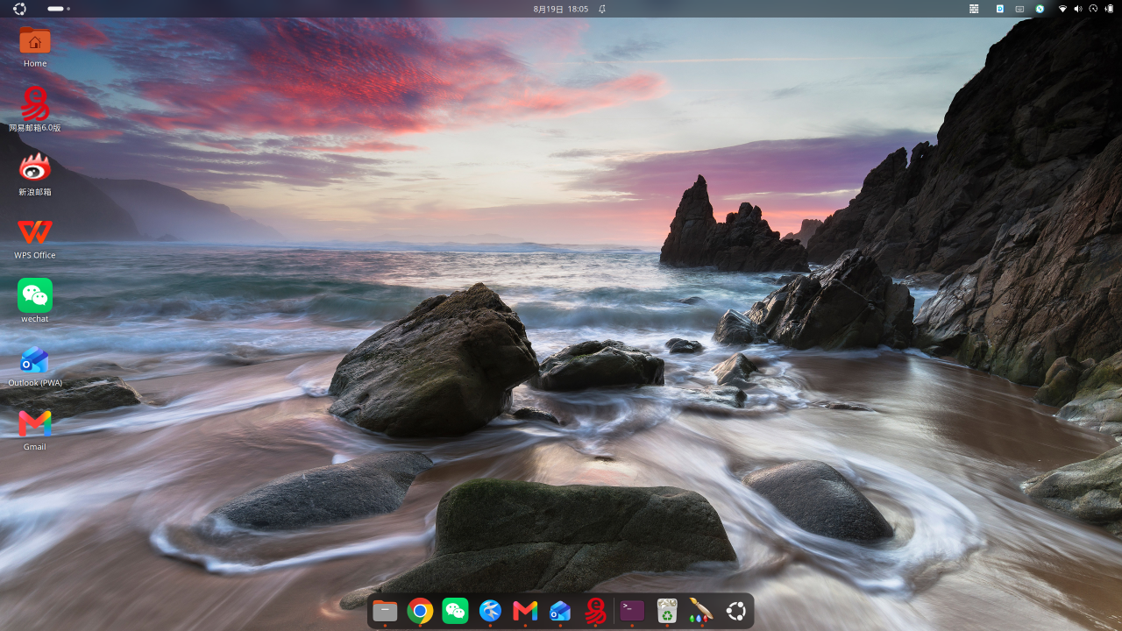
Task: Select the 'WPS Office' desktop label
Action: tap(35, 256)
